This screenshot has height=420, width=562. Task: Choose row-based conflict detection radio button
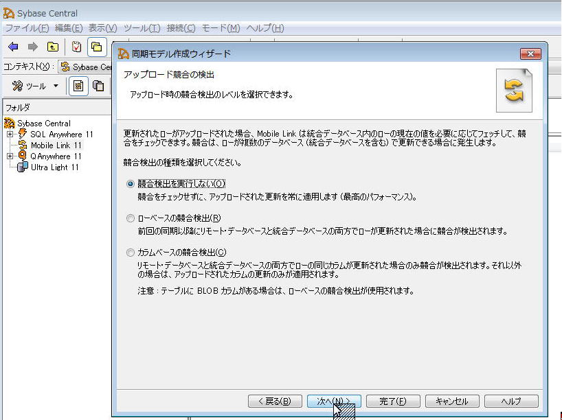click(131, 218)
